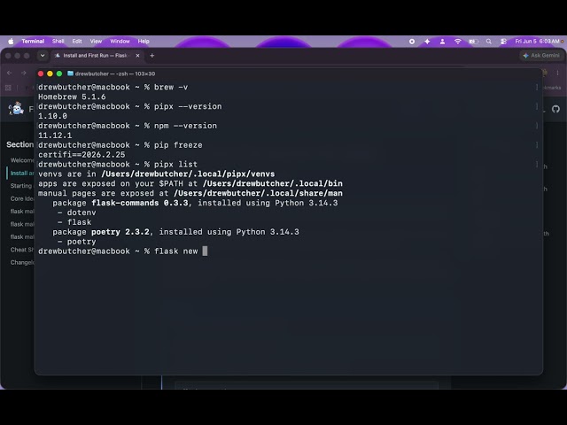Open the Shell menu
This screenshot has width=567, height=425.
(58, 42)
